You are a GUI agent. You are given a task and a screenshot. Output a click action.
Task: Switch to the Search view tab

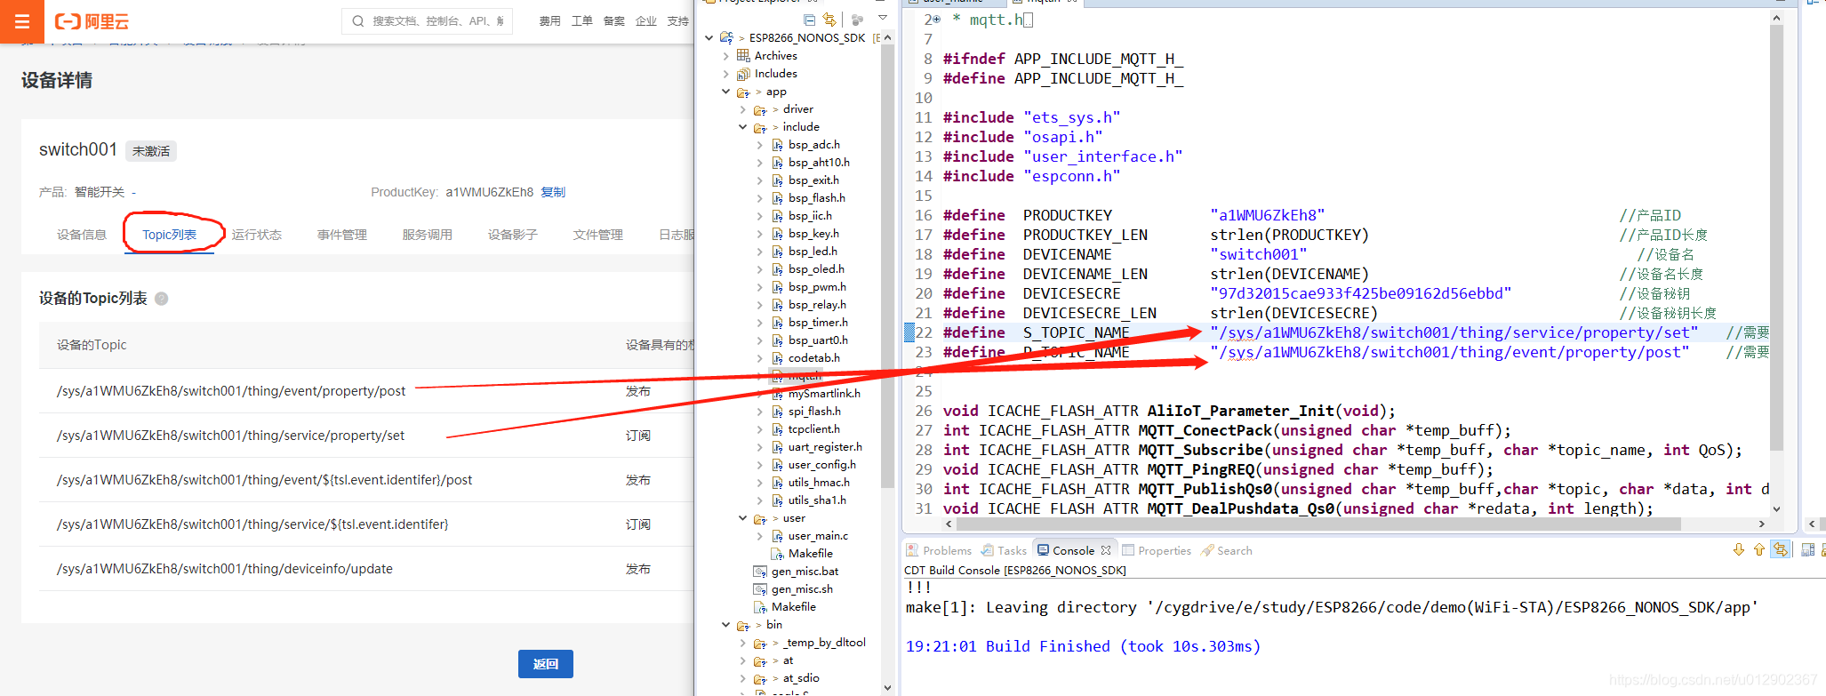1227,550
